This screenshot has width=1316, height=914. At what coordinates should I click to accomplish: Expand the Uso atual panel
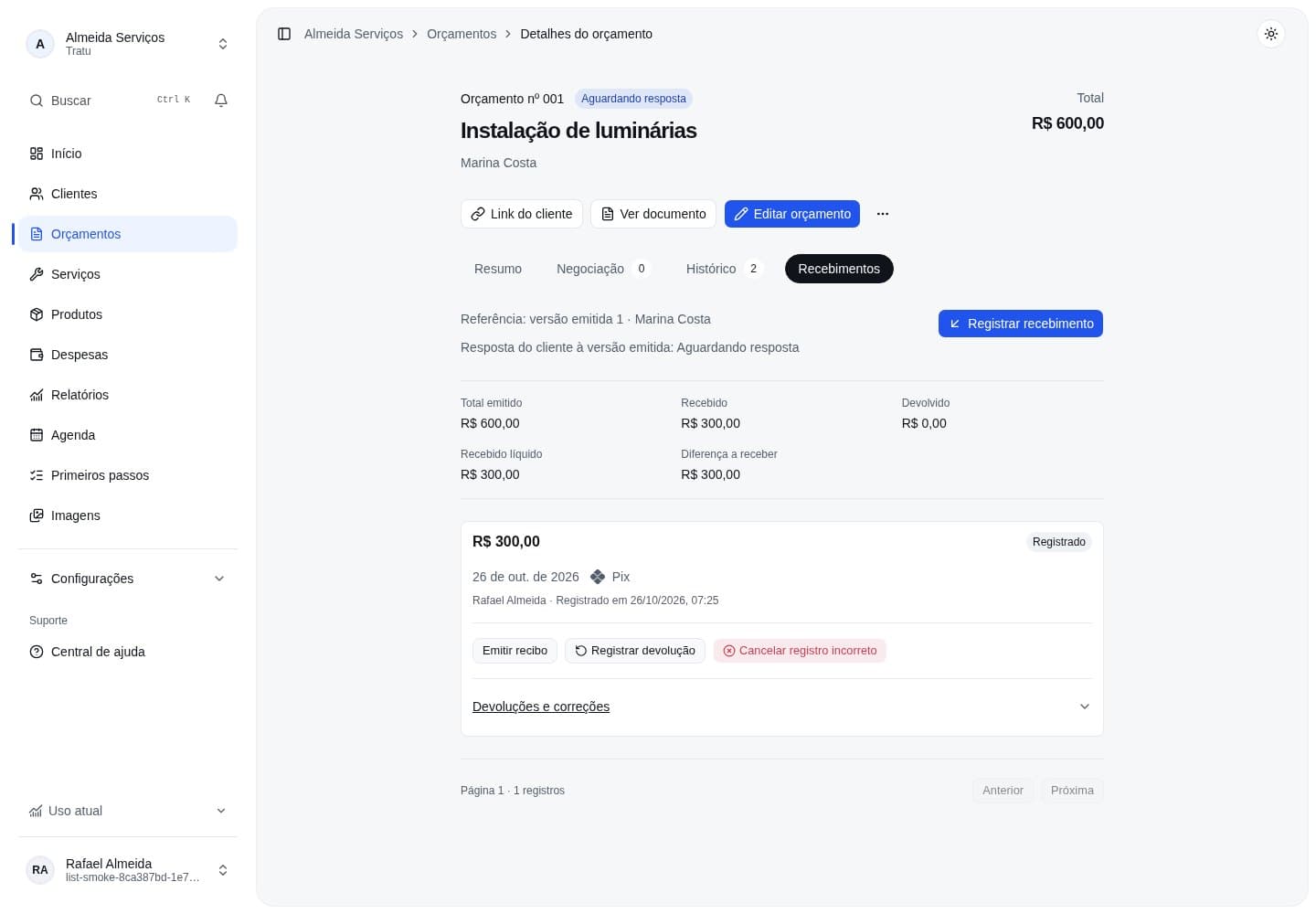[128, 811]
